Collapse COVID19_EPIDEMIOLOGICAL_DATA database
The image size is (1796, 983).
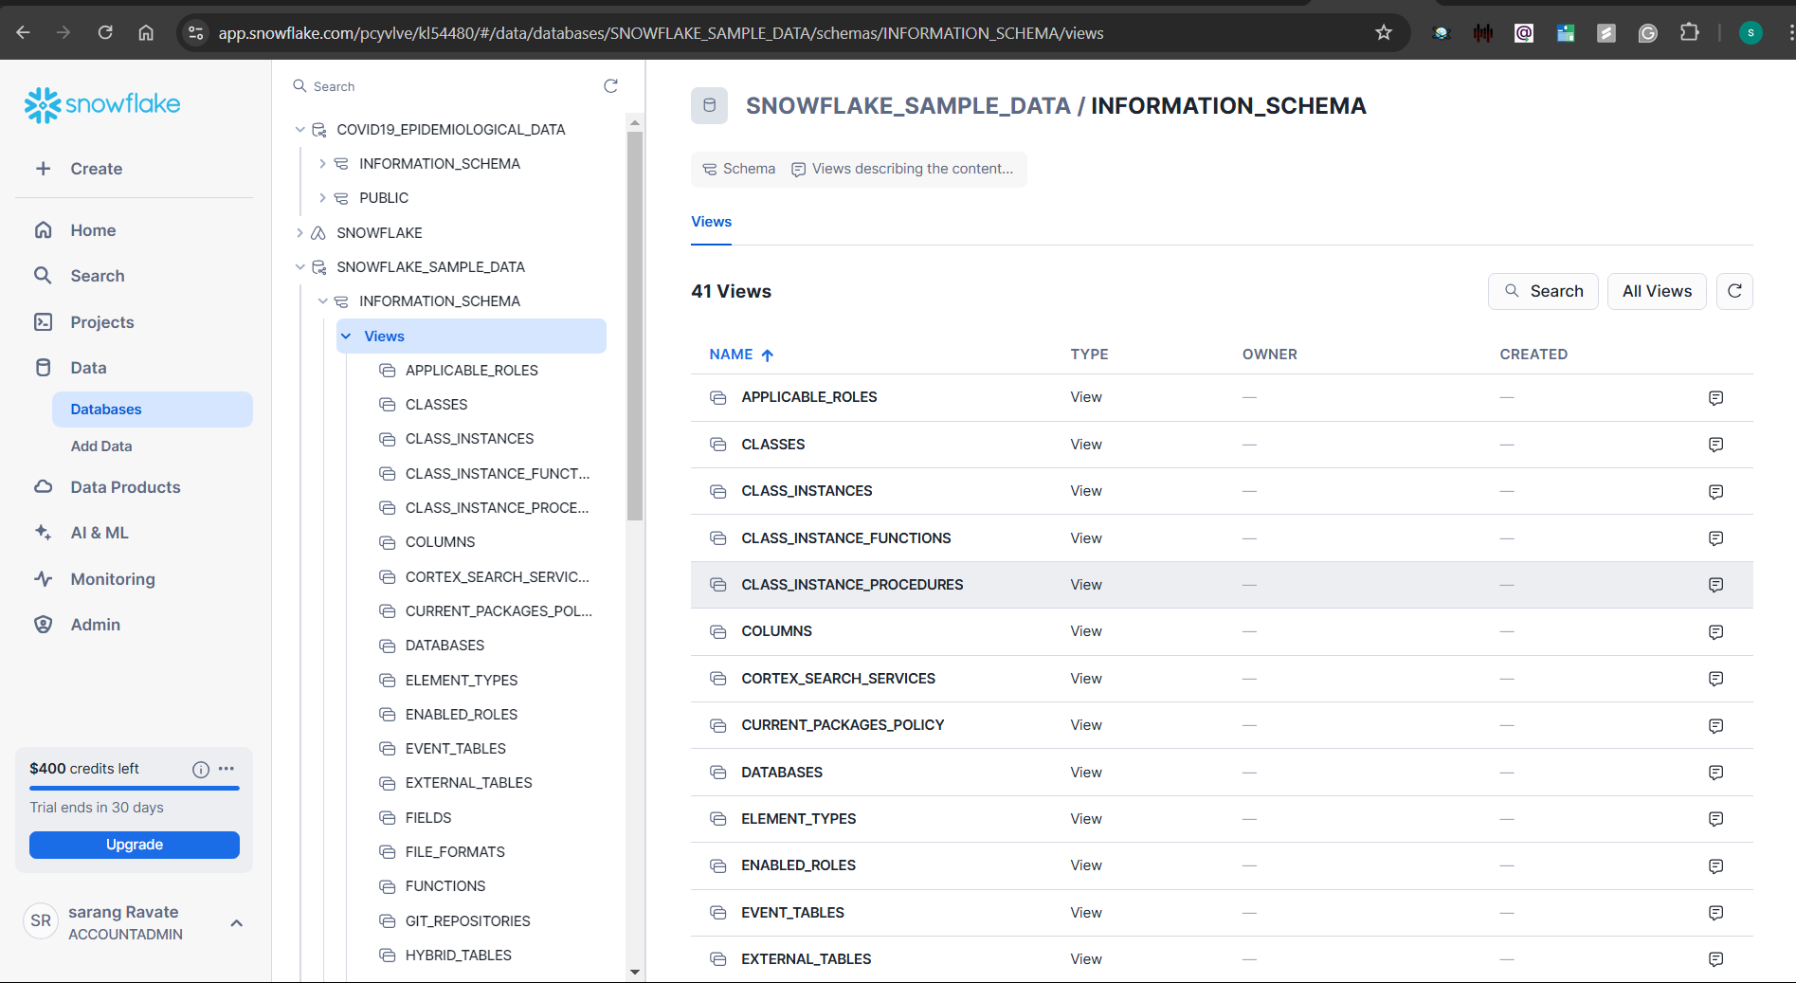299,130
